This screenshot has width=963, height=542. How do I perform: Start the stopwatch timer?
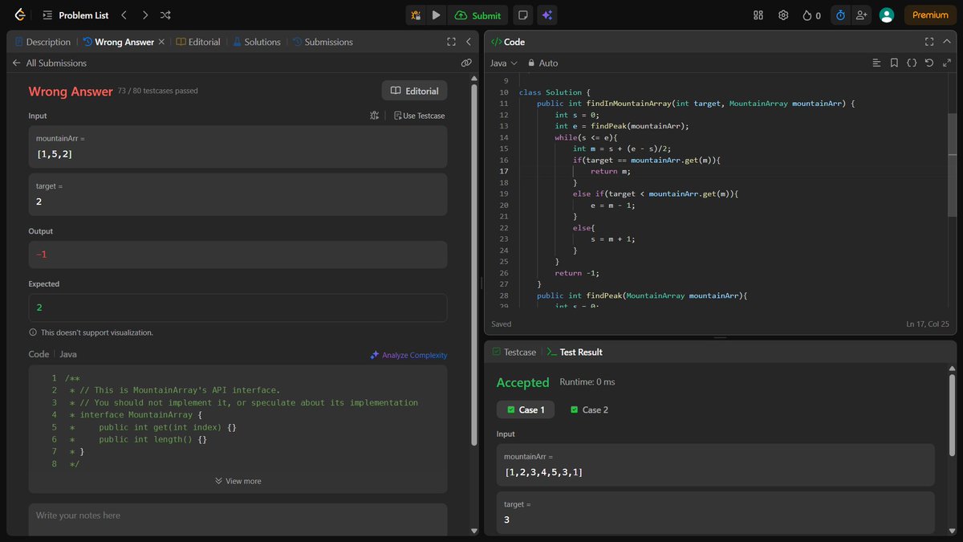(x=839, y=14)
